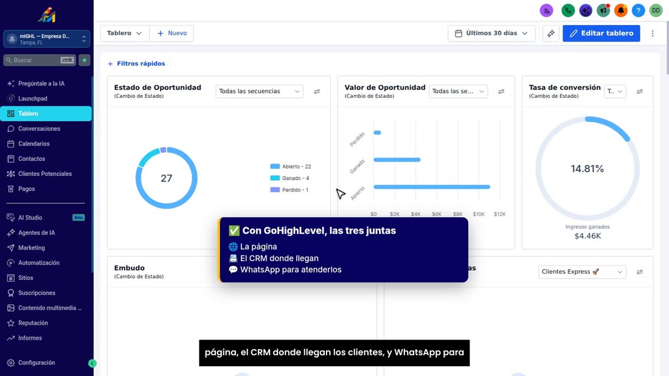
Task: Open Marketing in sidebar
Action: 46,248
